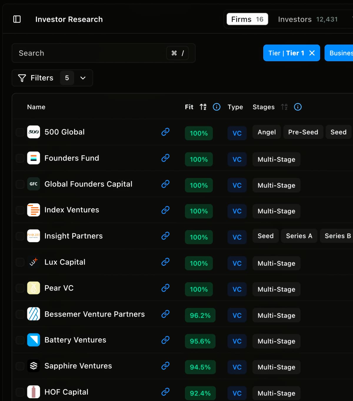Open Bessemer Venture Partners firm name
This screenshot has height=401, width=353.
(94, 314)
